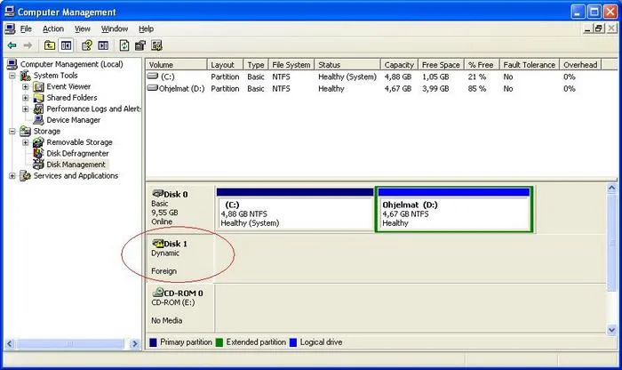Expand Services and Applications node

click(x=12, y=176)
